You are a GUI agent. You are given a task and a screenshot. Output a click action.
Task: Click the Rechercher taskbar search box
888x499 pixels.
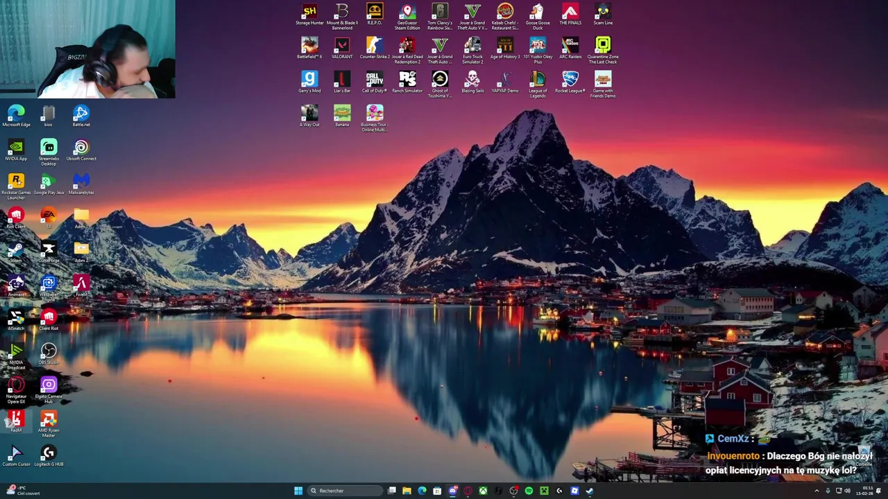pyautogui.click(x=345, y=491)
